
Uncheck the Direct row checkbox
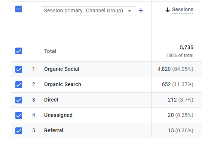19,100
